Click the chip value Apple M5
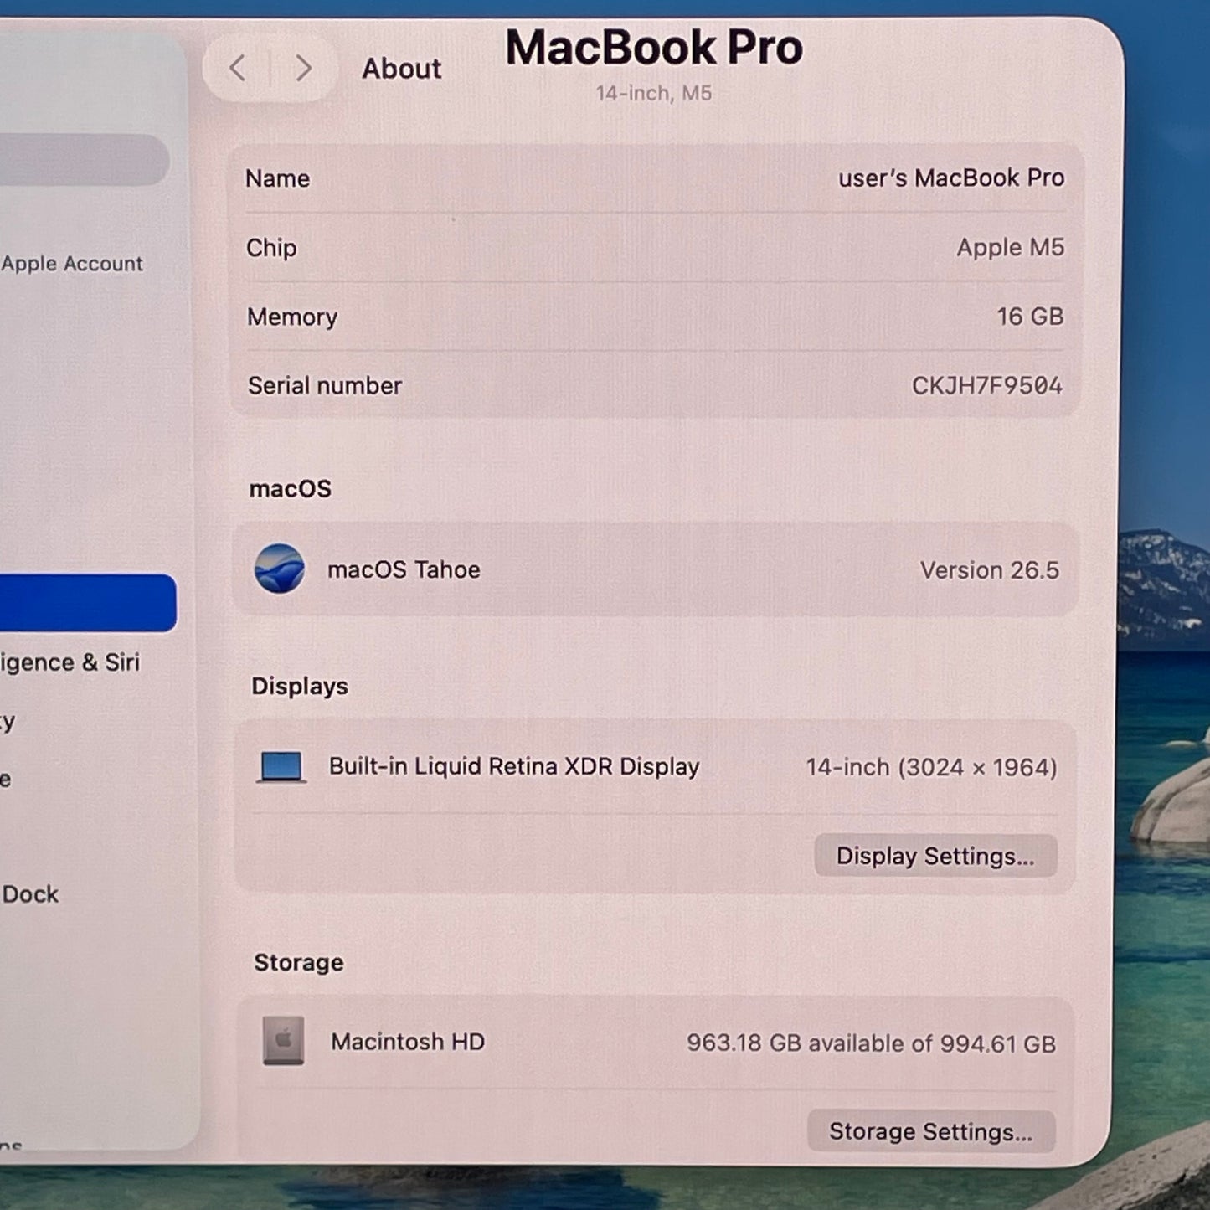Image resolution: width=1210 pixels, height=1210 pixels. point(1011,248)
